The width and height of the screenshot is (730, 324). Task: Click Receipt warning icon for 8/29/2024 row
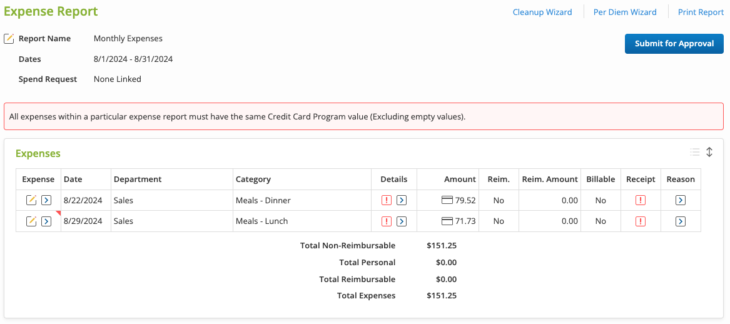641,221
